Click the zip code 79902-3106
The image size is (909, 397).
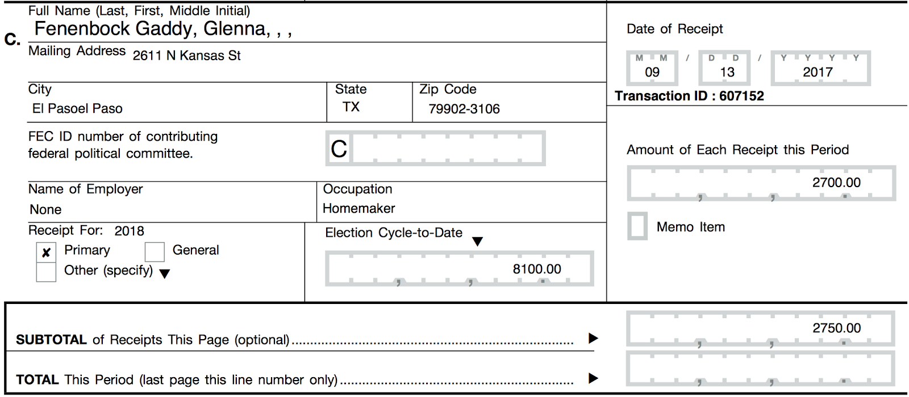click(x=464, y=109)
